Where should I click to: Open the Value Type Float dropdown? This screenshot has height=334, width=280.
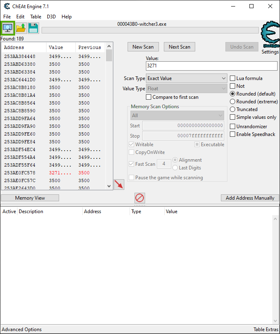tap(187, 89)
